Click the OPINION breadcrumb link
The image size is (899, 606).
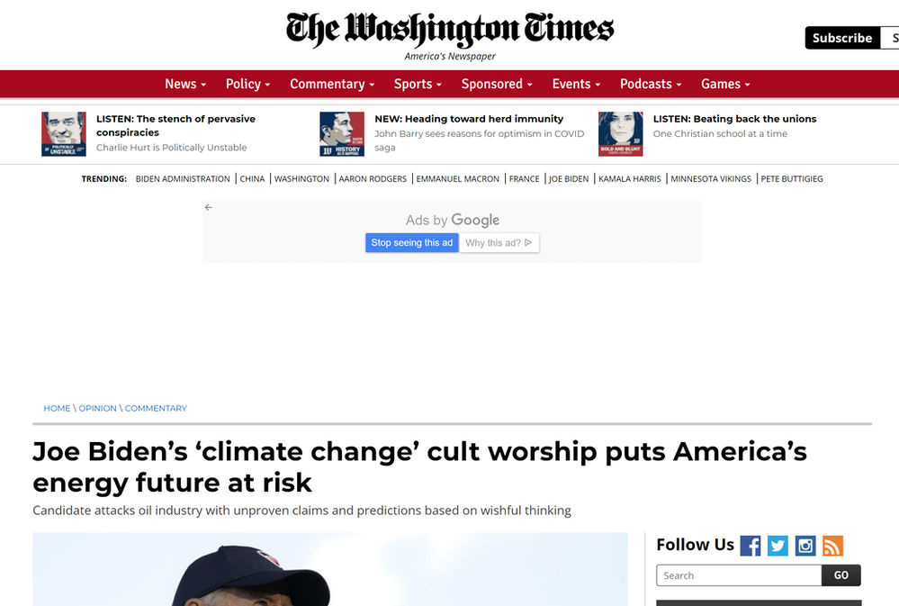coord(97,408)
